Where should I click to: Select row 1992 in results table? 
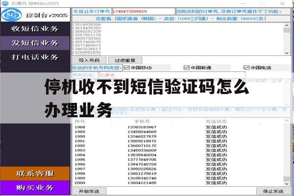(178, 146)
